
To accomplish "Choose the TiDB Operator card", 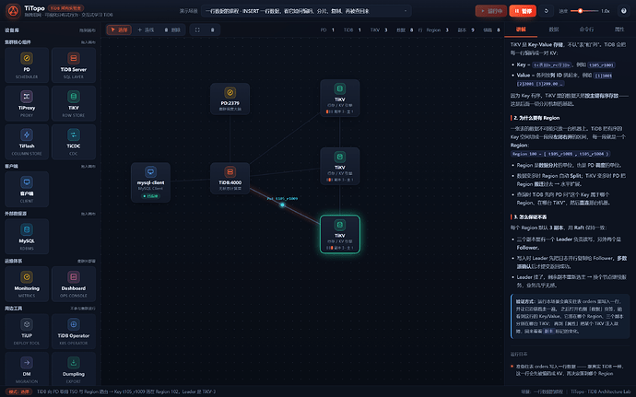I will click(x=74, y=332).
